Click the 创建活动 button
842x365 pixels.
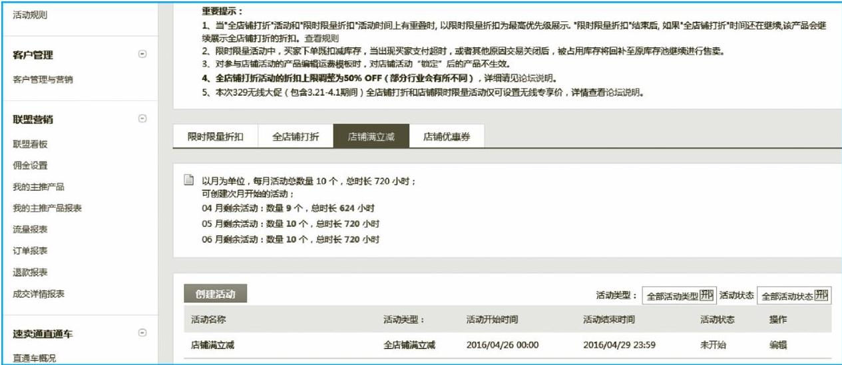click(x=216, y=294)
